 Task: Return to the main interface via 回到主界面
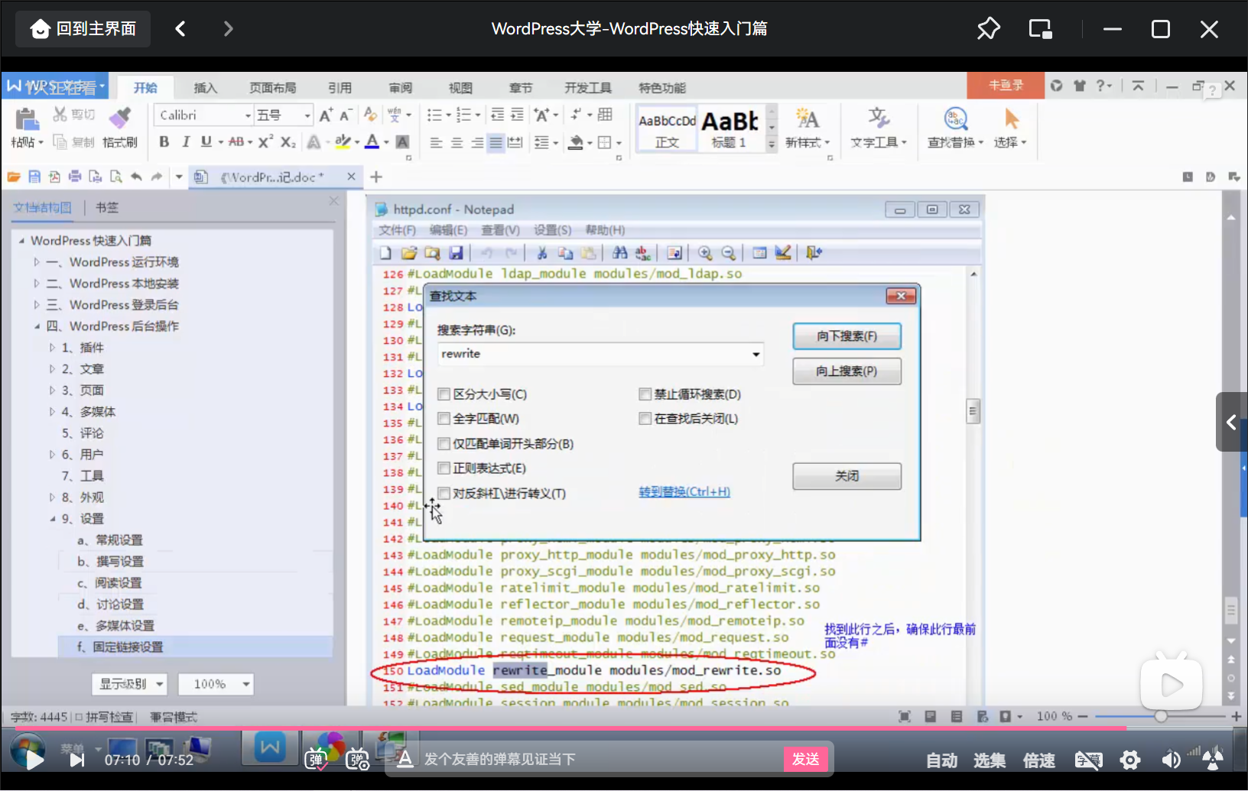tap(83, 29)
